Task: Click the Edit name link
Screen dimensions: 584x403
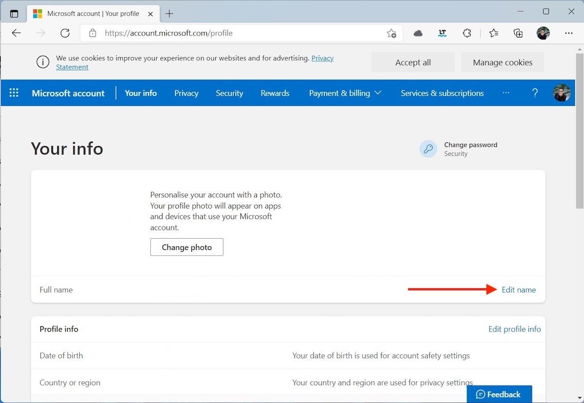Action: coord(518,289)
